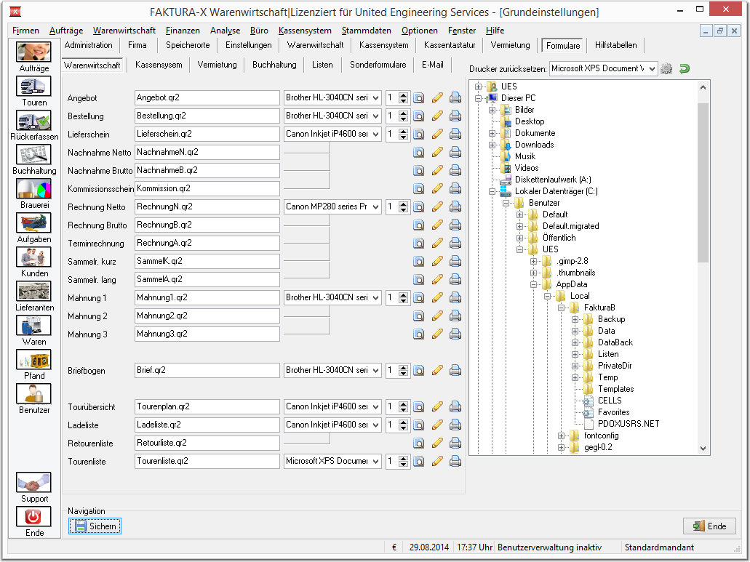Viewport: 750px width, 562px height.
Task: Open the Warenwirtschaft menu
Action: 124,31
